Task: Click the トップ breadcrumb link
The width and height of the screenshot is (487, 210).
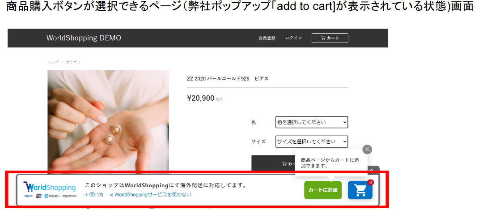Action: tap(53, 62)
